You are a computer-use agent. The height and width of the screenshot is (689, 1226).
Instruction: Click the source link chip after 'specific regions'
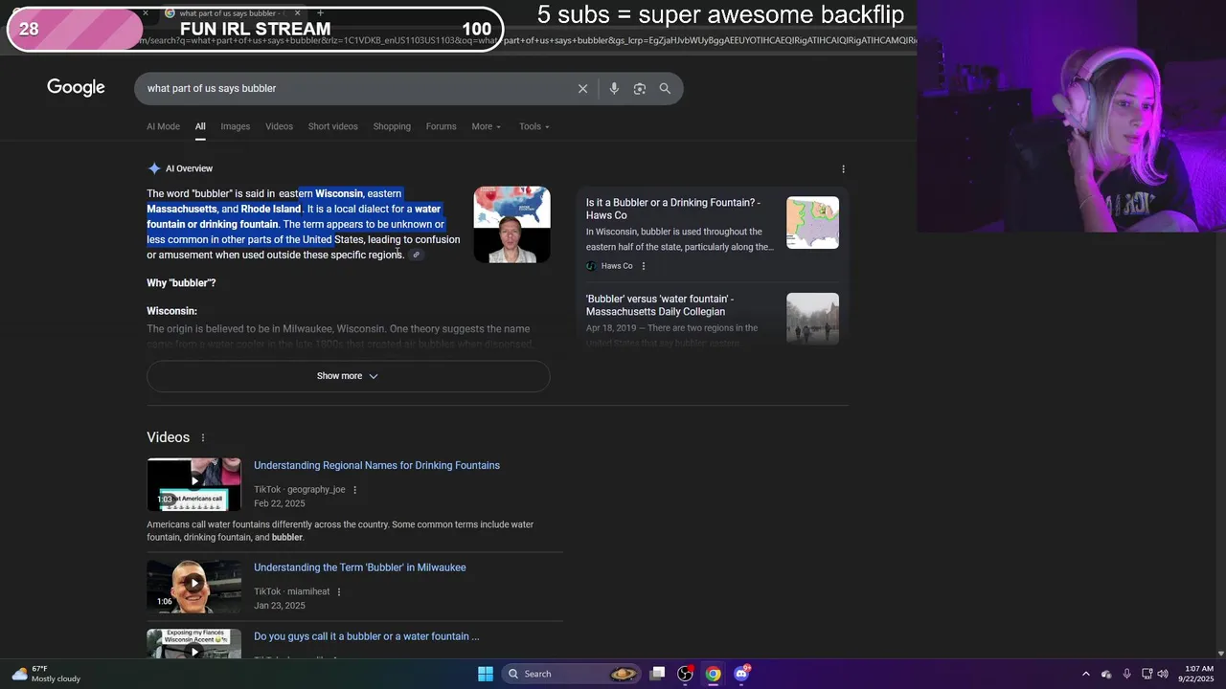[x=416, y=256]
